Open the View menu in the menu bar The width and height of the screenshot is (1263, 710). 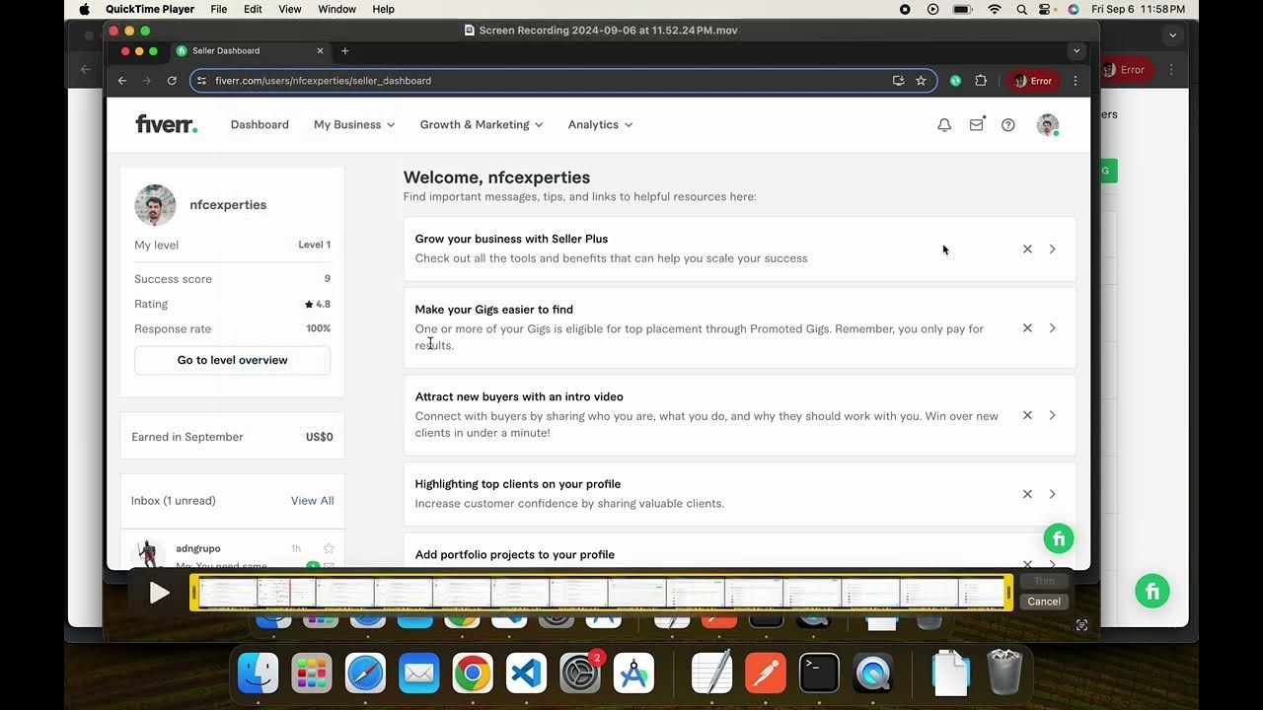(290, 9)
